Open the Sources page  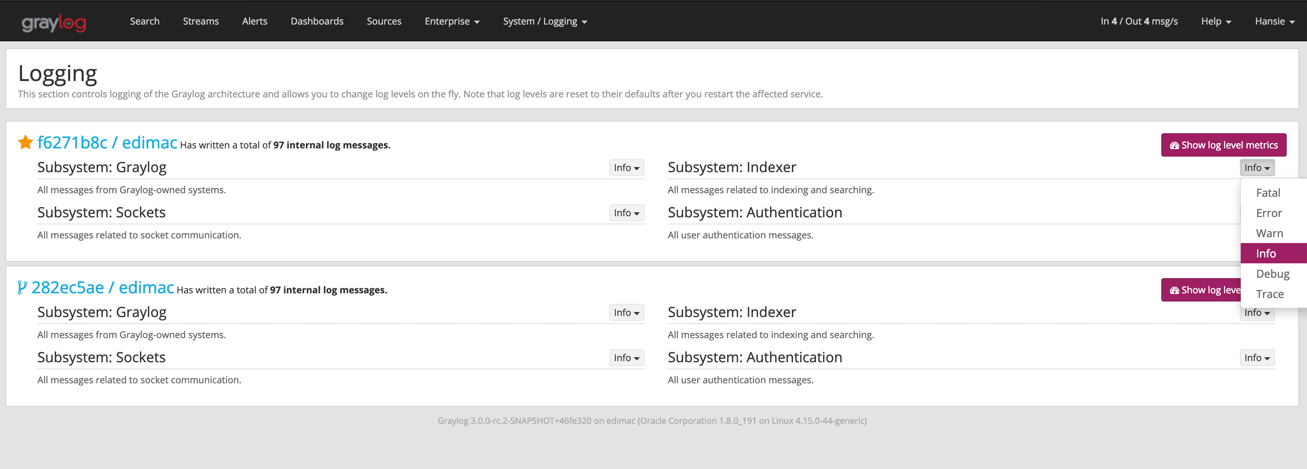point(384,21)
